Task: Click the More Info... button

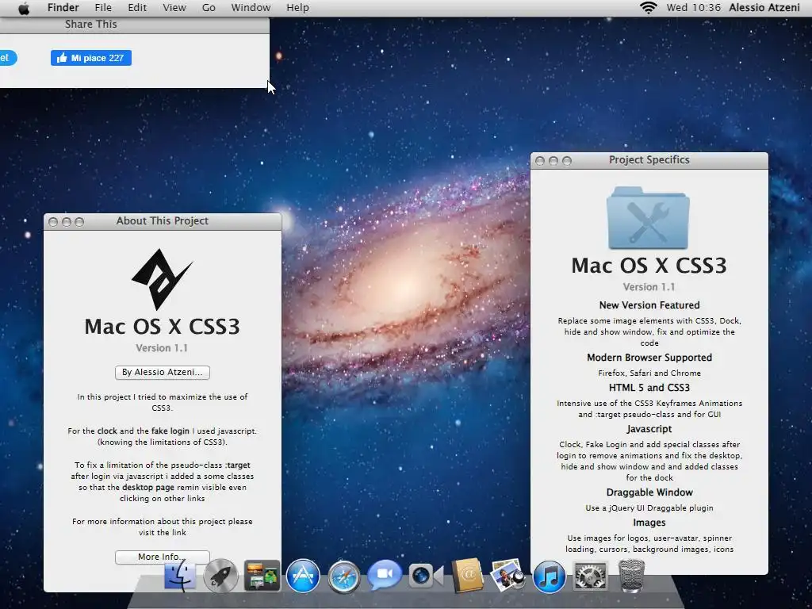Action: tap(163, 557)
